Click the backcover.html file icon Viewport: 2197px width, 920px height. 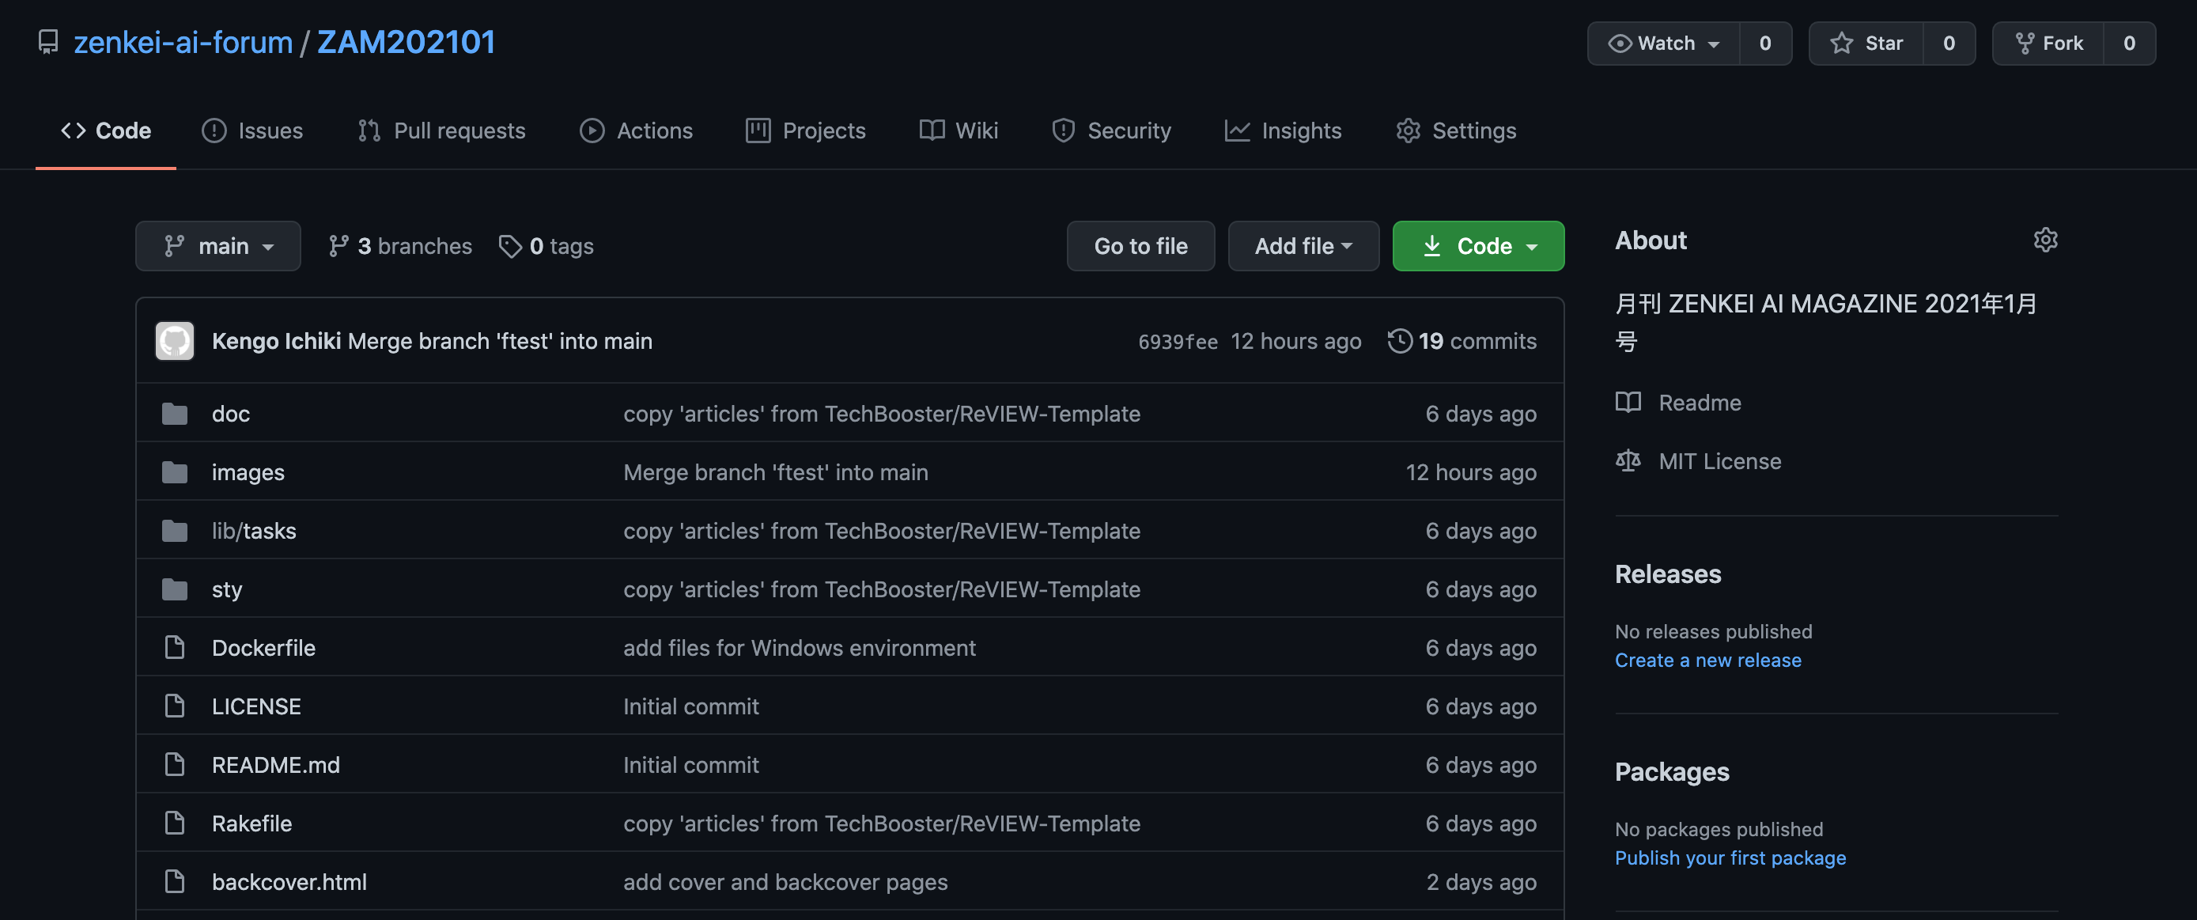click(175, 881)
